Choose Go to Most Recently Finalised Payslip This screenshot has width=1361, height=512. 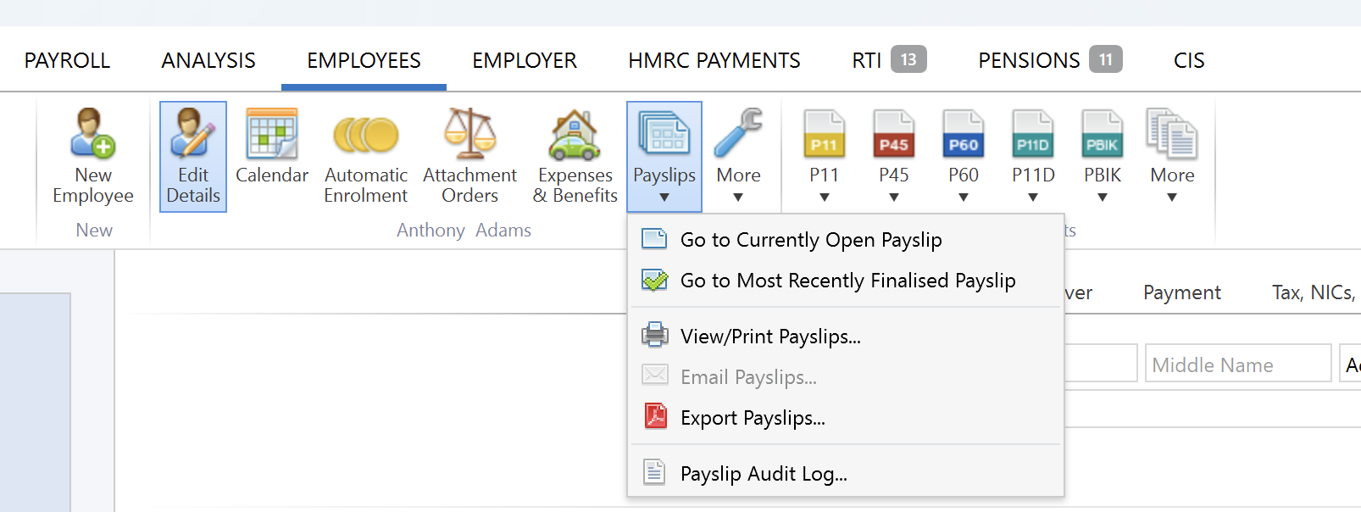pos(846,281)
